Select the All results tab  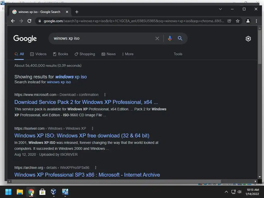(19, 54)
